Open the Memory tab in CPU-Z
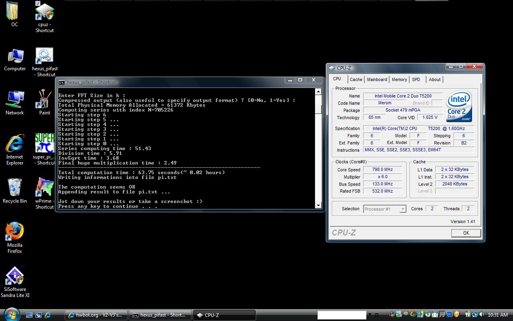The width and height of the screenshot is (513, 321). pos(400,79)
